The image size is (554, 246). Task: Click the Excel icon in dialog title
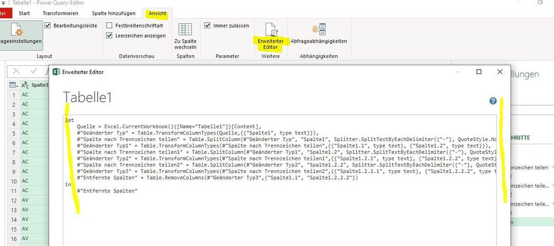[56, 72]
